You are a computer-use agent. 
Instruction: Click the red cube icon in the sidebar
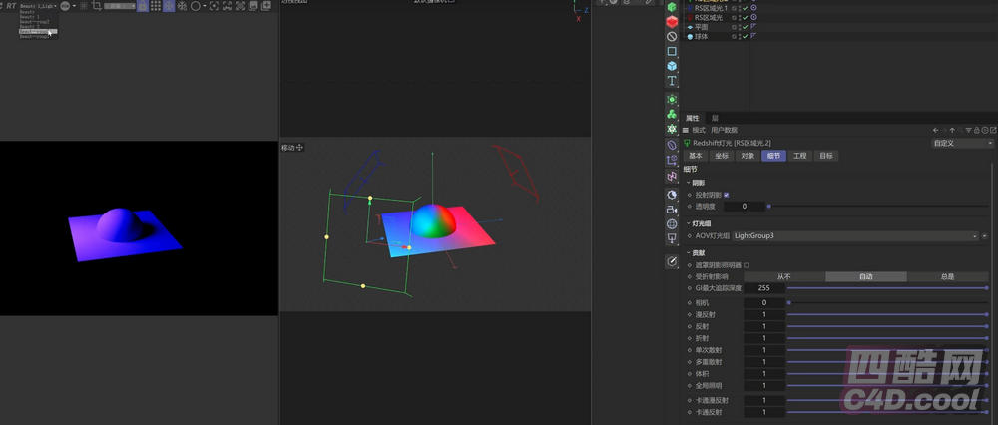point(672,21)
